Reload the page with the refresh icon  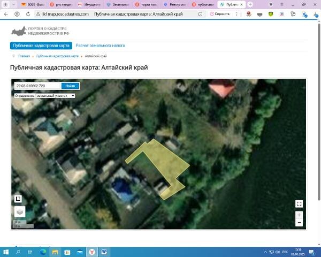pyautogui.click(x=28, y=14)
